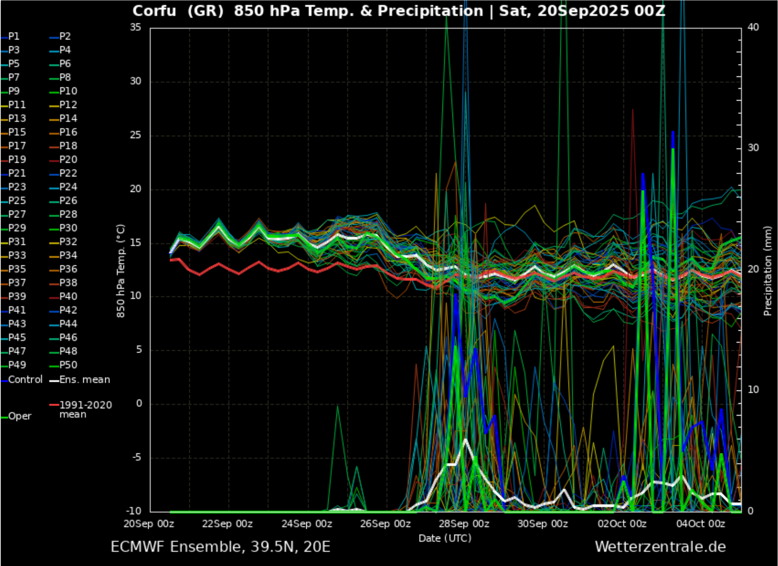Click the white line swatch beside Ens. mean
Viewport: 778px width, 566px height.
click(x=54, y=381)
